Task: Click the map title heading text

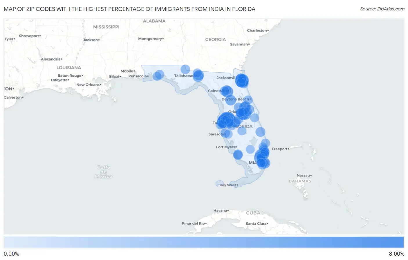Action: (129, 9)
